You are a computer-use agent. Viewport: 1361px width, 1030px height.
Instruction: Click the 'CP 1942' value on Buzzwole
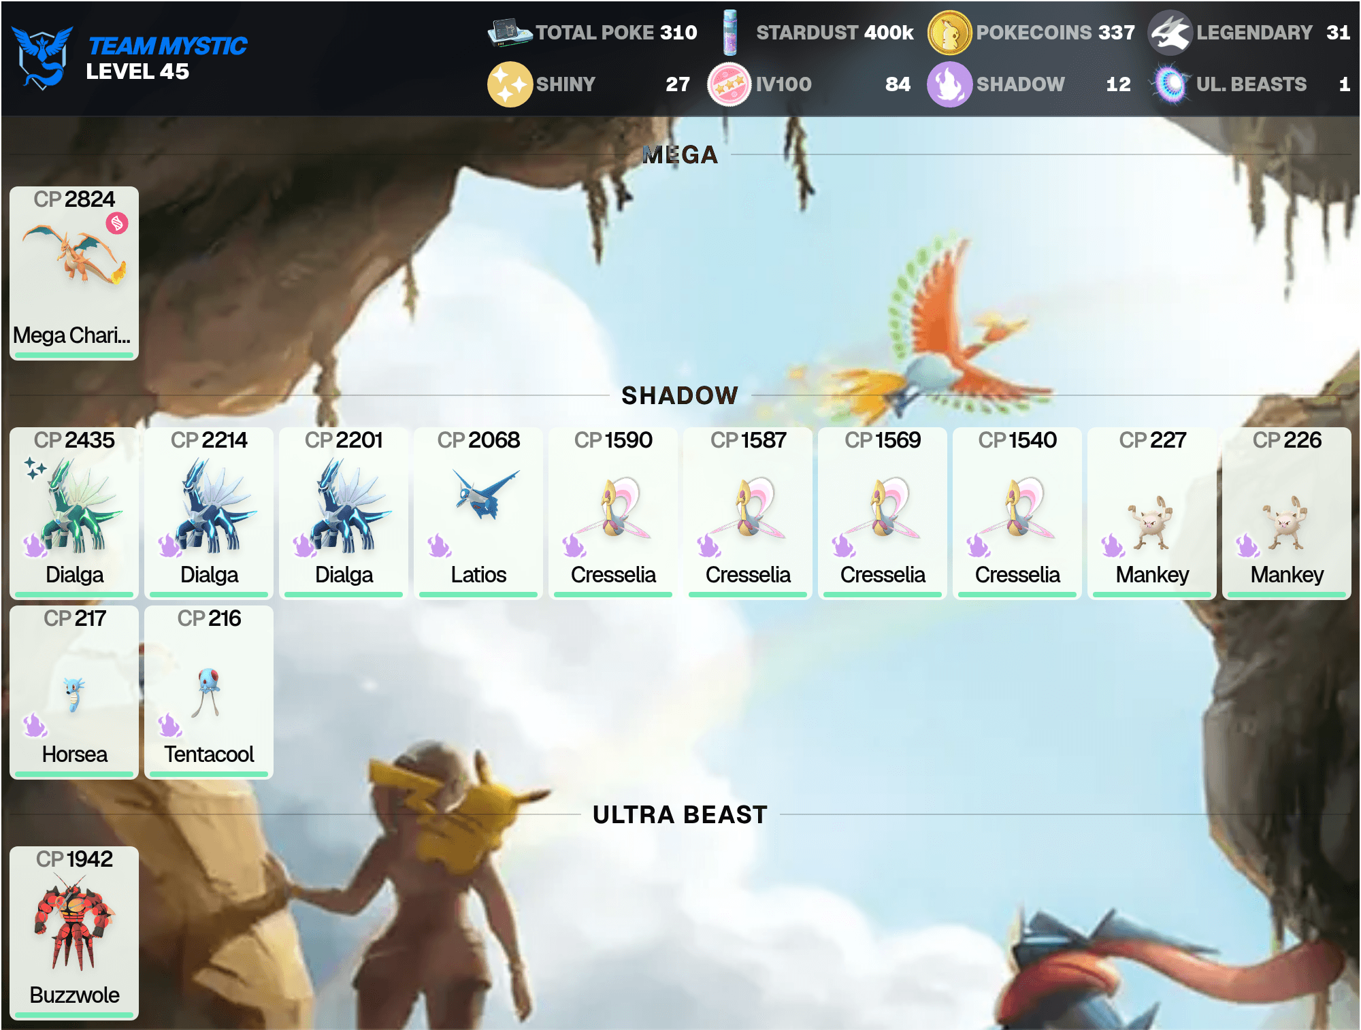74,859
